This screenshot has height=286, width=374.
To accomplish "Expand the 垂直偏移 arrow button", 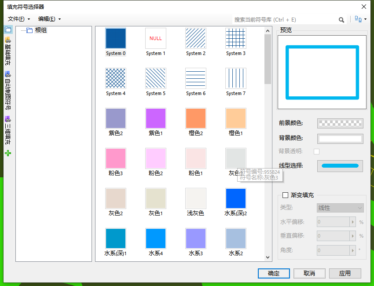I will (352, 236).
